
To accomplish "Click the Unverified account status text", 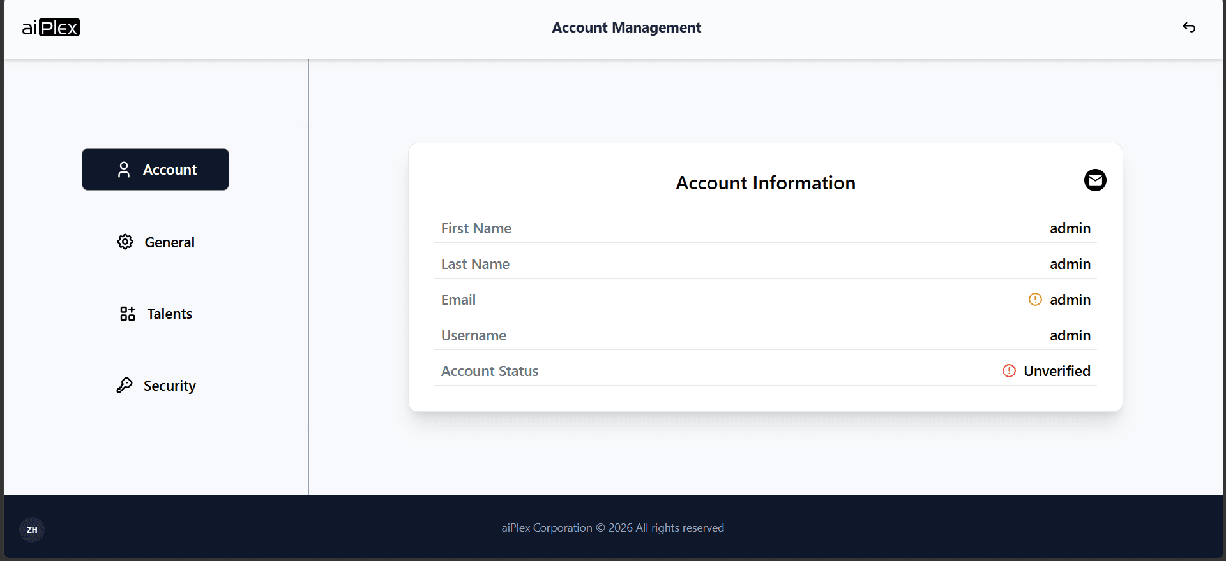I will point(1057,371).
